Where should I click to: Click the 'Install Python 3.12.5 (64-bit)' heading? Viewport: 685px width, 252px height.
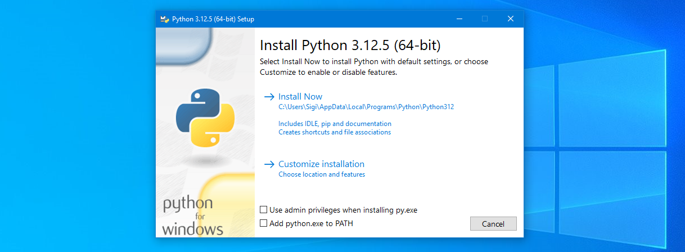click(x=350, y=45)
